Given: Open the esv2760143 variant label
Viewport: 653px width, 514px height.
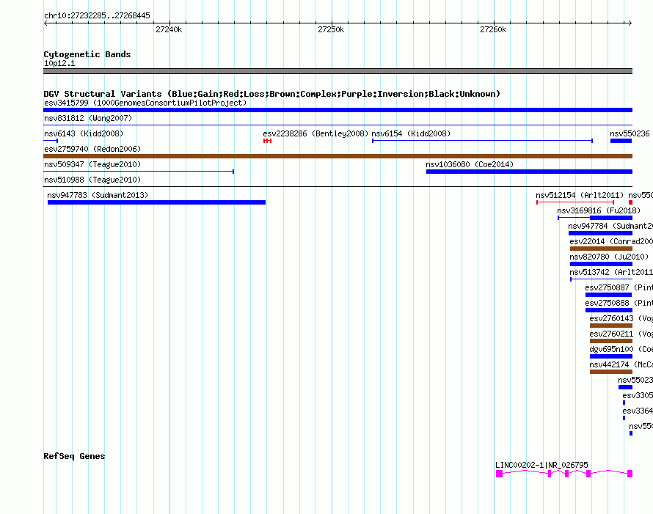Looking at the screenshot, I should pos(621,318).
